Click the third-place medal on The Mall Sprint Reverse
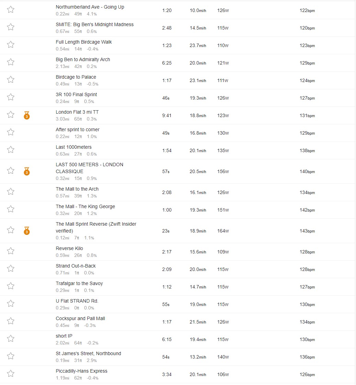Image resolution: width=356 pixels, height=385 pixels. point(27,231)
